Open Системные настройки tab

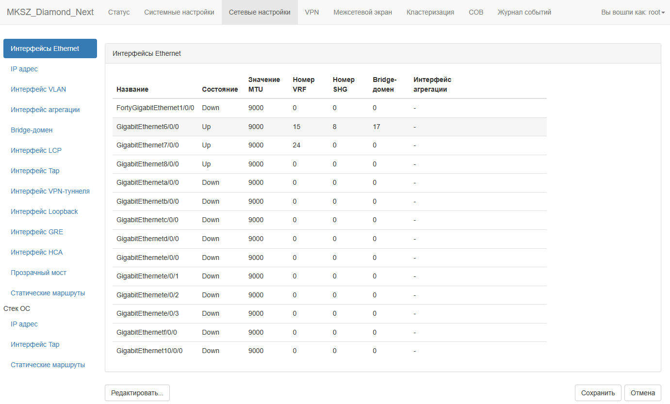pyautogui.click(x=179, y=12)
